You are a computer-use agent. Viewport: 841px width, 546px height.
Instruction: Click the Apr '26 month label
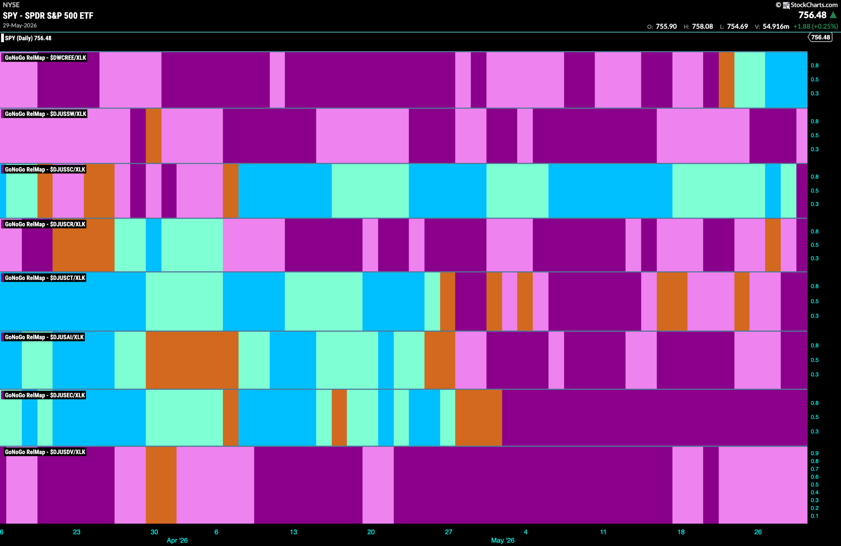(x=177, y=540)
